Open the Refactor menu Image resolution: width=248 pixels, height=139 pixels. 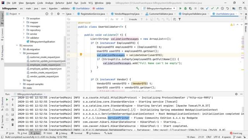click(60, 3)
